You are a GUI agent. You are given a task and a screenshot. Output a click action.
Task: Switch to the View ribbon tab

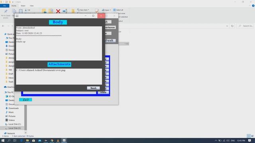coord(31,6)
